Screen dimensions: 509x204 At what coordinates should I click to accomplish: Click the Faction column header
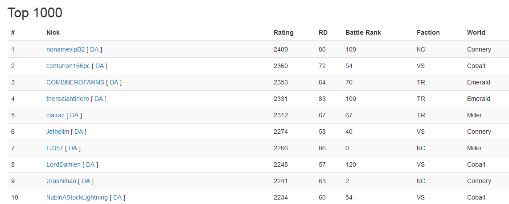pyautogui.click(x=428, y=32)
